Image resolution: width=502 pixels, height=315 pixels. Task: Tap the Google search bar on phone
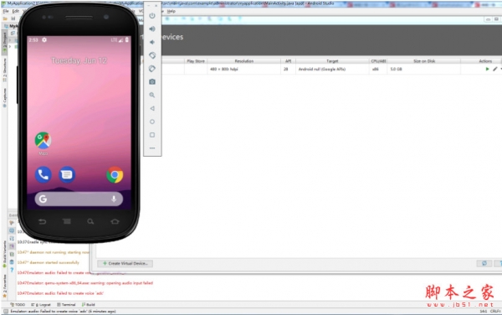click(79, 199)
